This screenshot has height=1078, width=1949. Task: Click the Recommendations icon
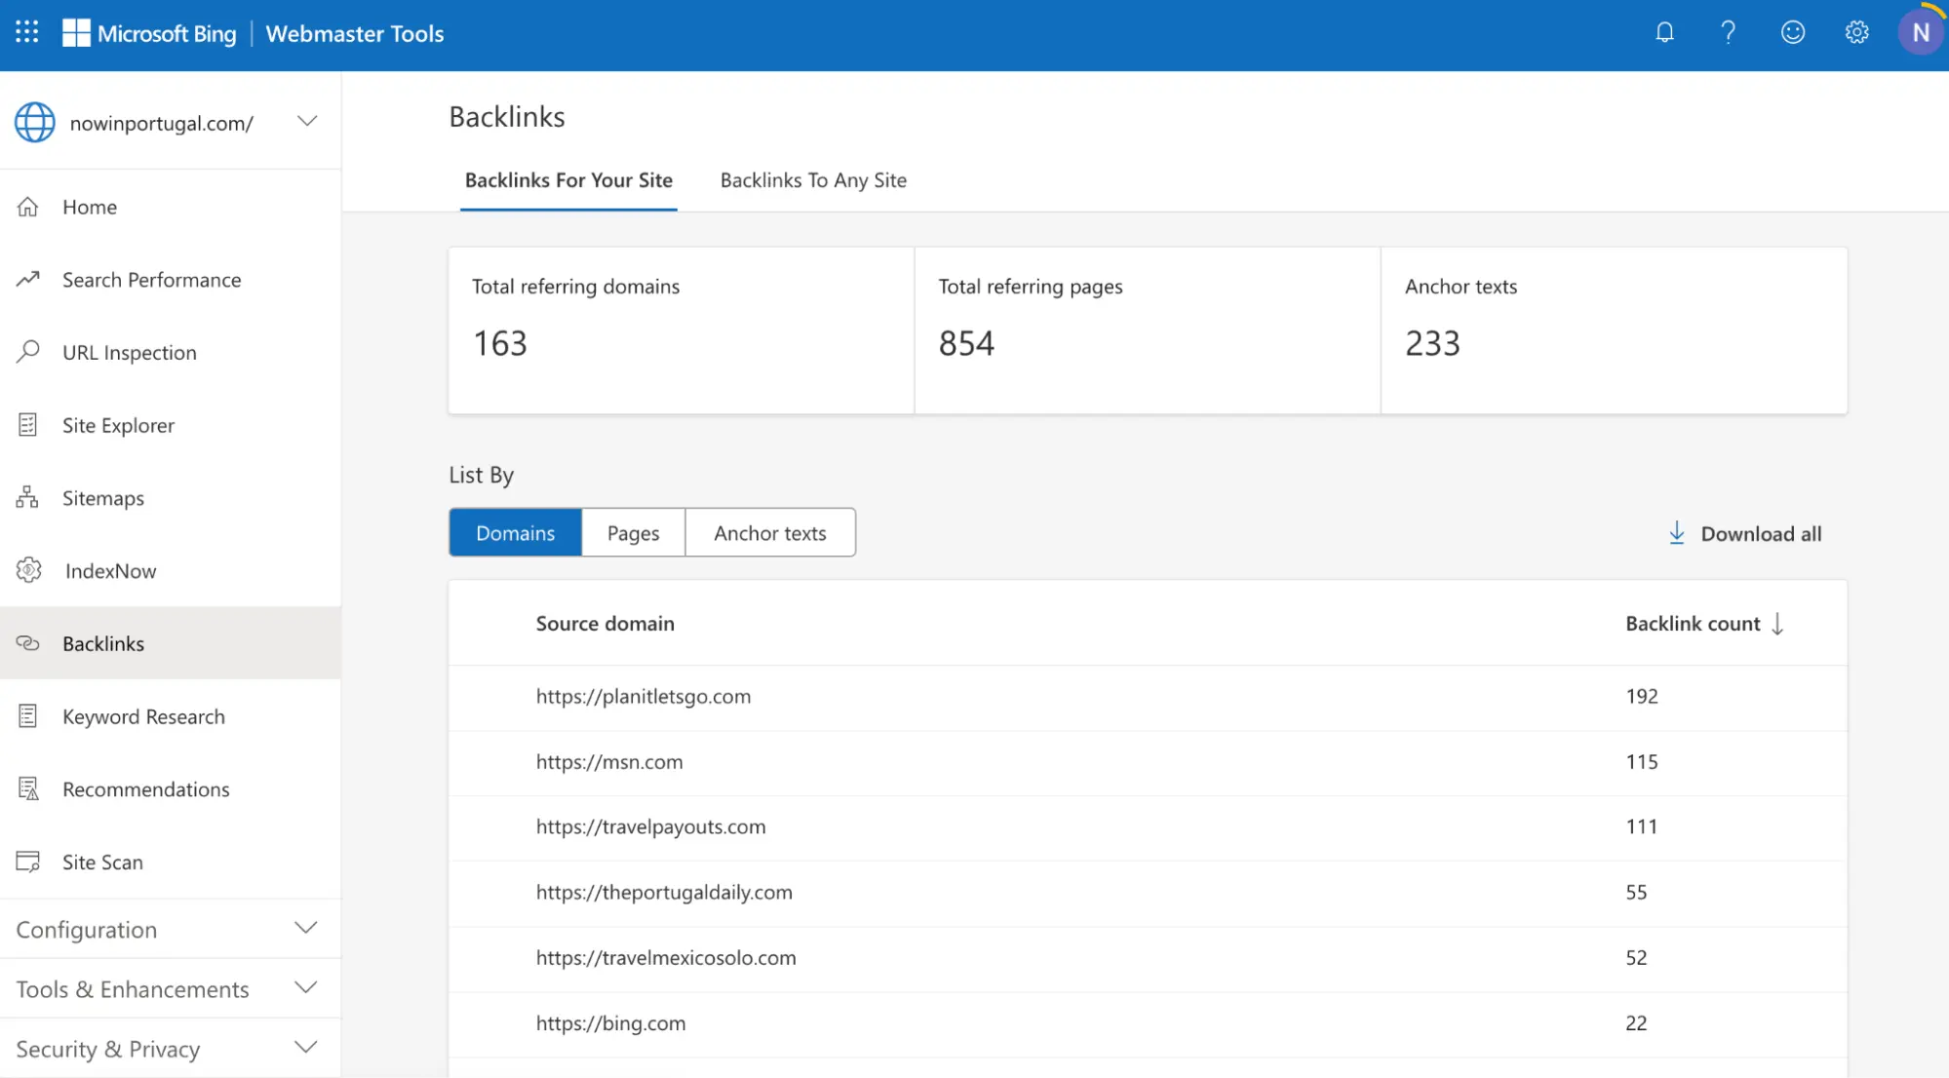tap(28, 789)
